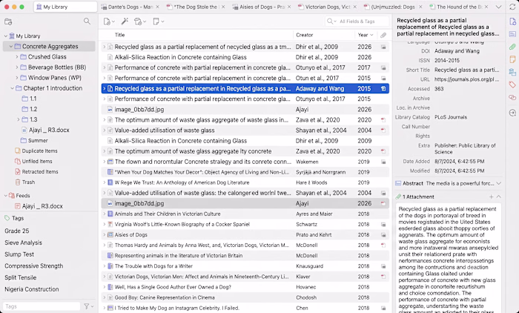Jump to Related section via side icon
Viewport: 519px width, 313px height.
pos(512,97)
